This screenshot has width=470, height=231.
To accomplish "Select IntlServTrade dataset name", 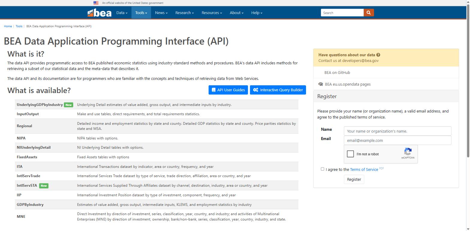I will tap(28, 176).
